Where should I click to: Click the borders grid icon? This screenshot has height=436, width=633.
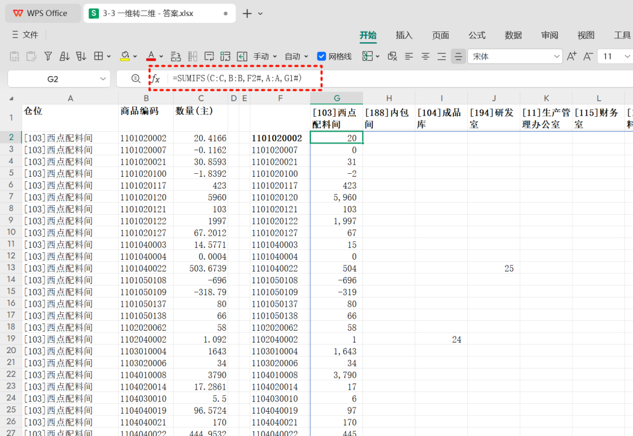click(98, 56)
